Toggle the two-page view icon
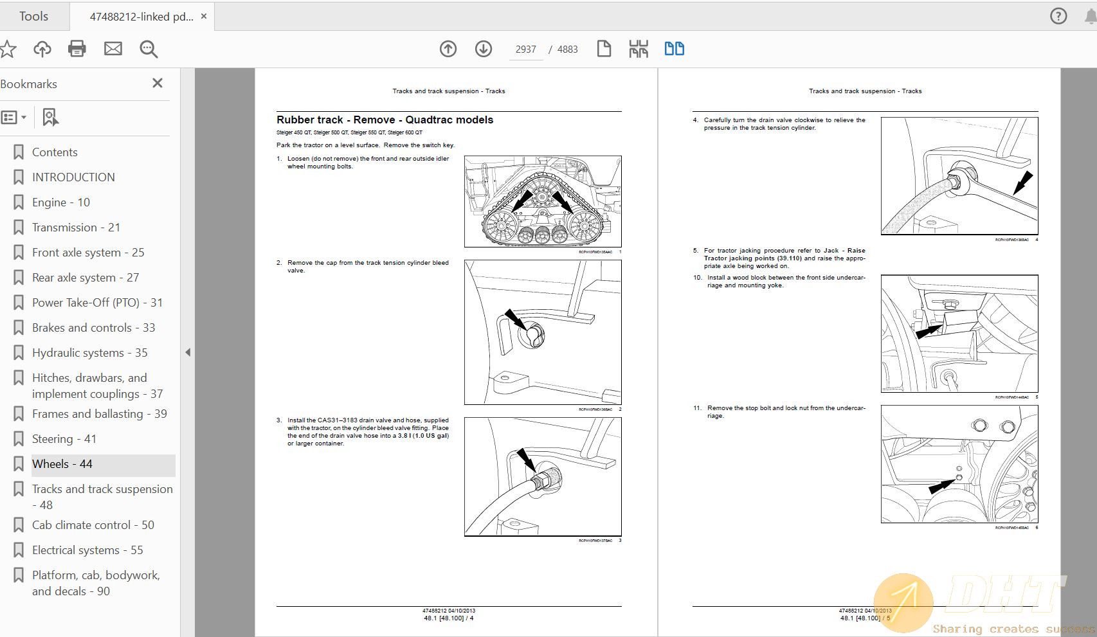The height and width of the screenshot is (637, 1097). point(674,49)
